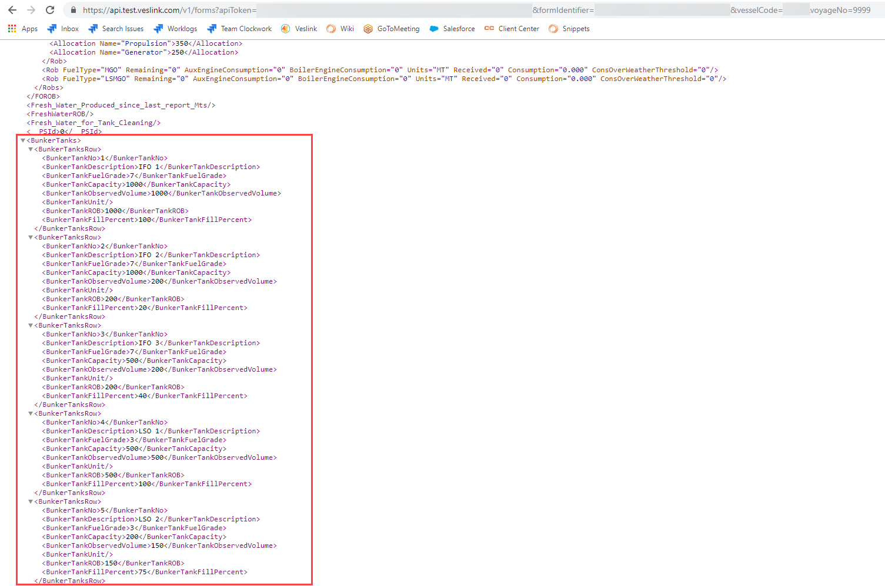Collapse the BunkerTanks XML element
The image size is (885, 586).
(x=22, y=140)
